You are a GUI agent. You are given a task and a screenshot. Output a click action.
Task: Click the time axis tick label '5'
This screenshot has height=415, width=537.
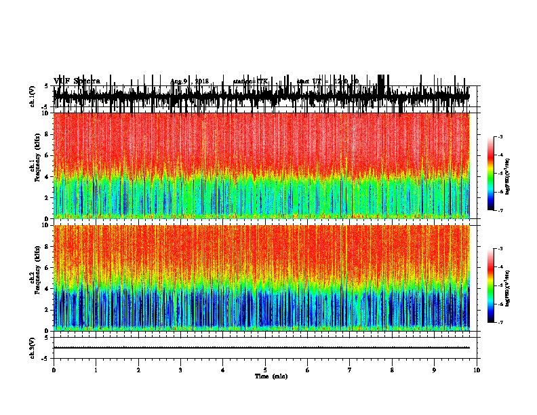265,370
